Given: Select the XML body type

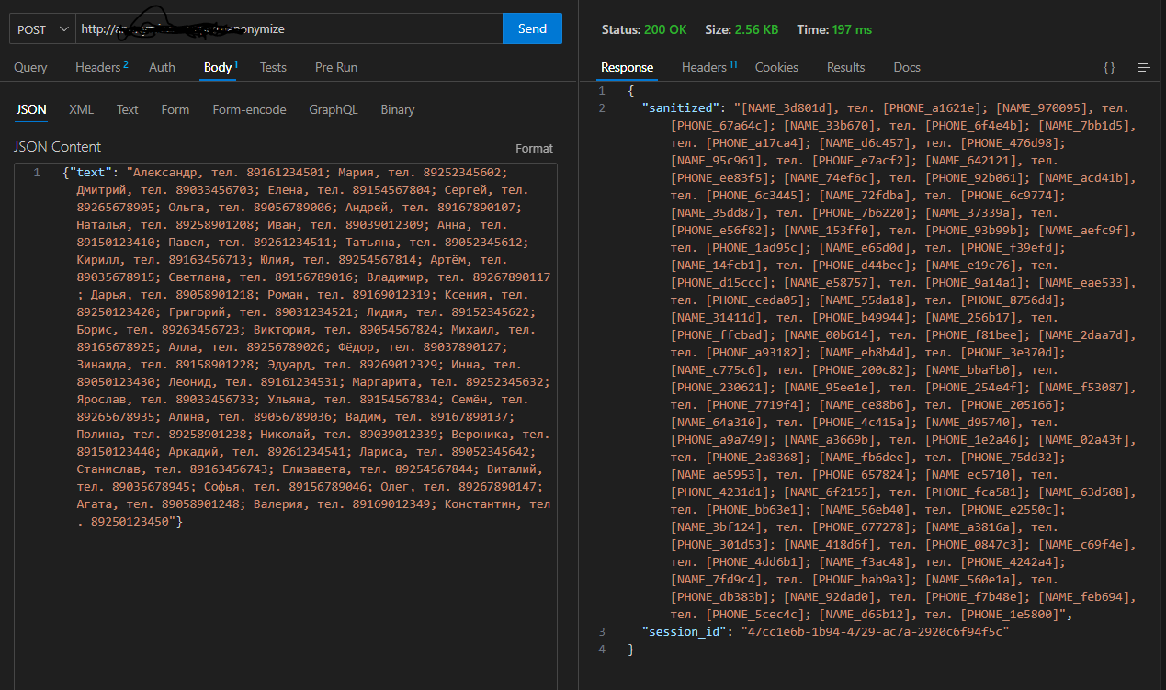Looking at the screenshot, I should click(81, 109).
